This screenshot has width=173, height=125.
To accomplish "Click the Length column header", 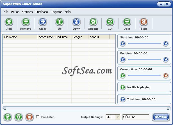I will tap(80, 37).
